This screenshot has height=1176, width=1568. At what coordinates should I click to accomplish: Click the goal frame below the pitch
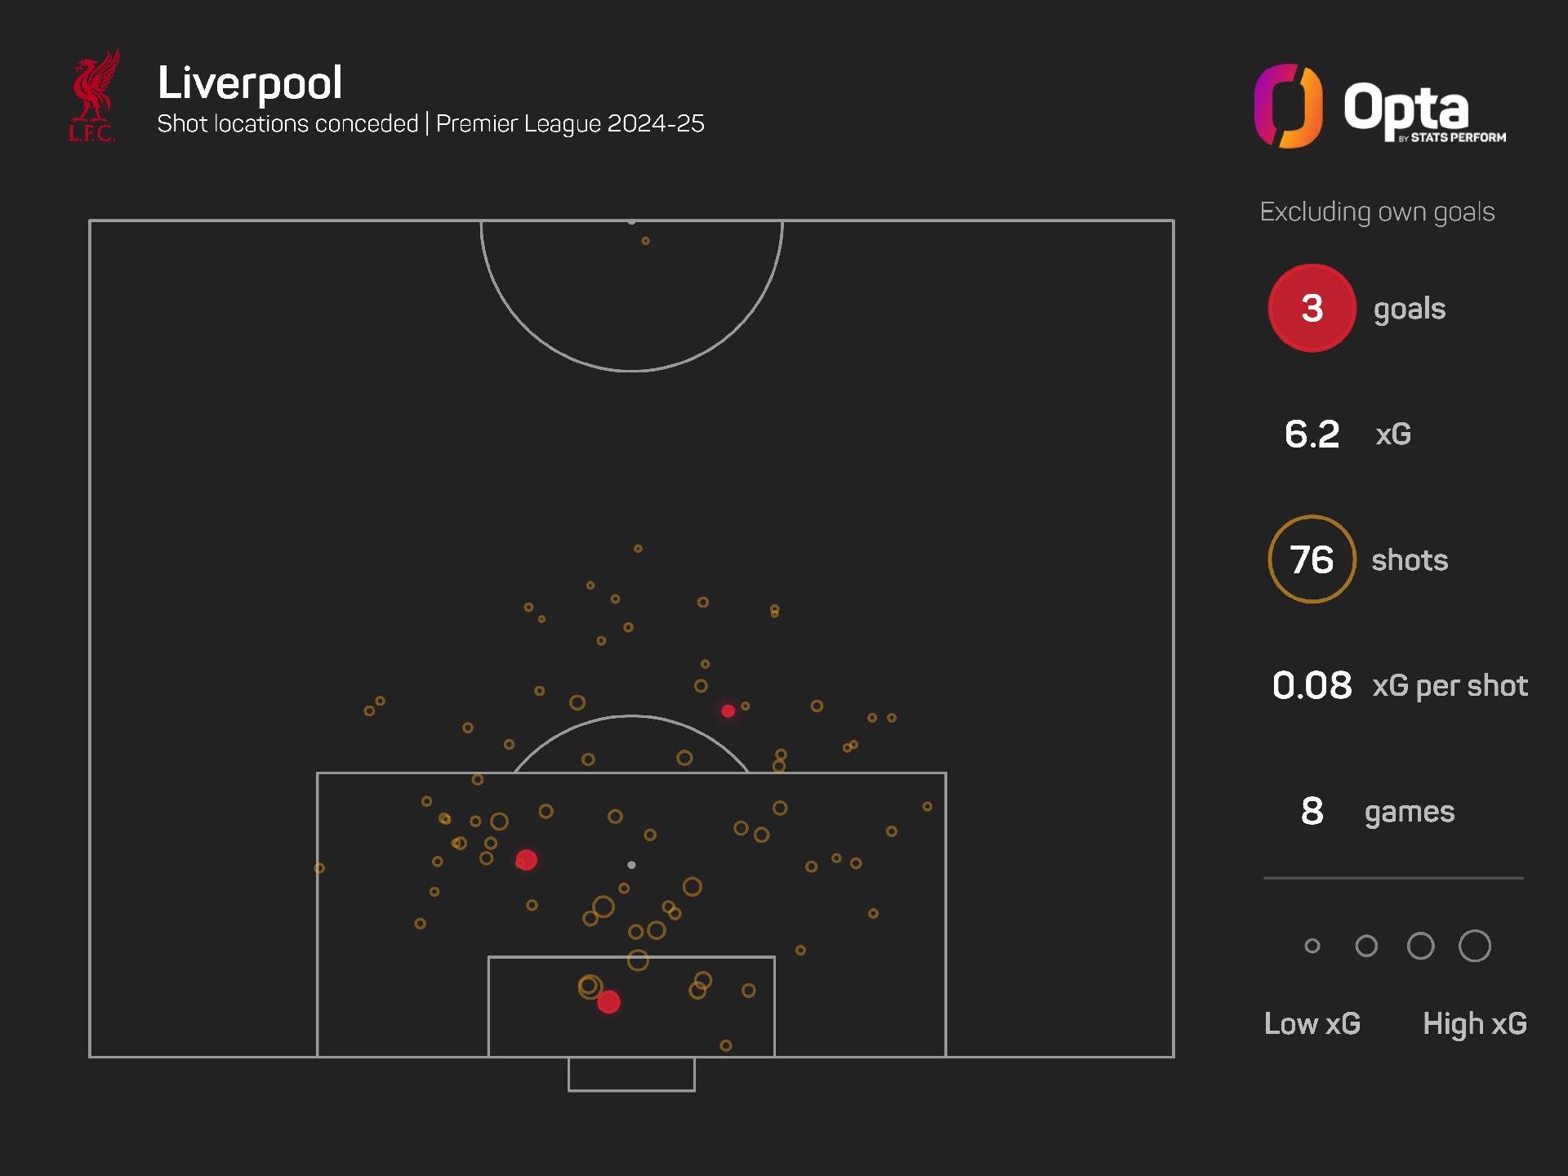click(x=631, y=1075)
